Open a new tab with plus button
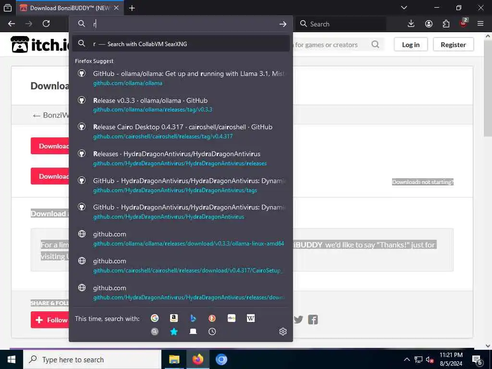This screenshot has height=369, width=492. [x=132, y=8]
